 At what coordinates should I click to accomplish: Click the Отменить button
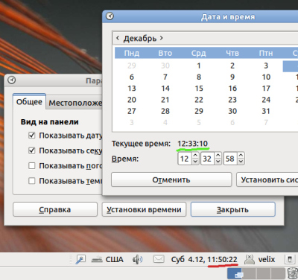171,179
